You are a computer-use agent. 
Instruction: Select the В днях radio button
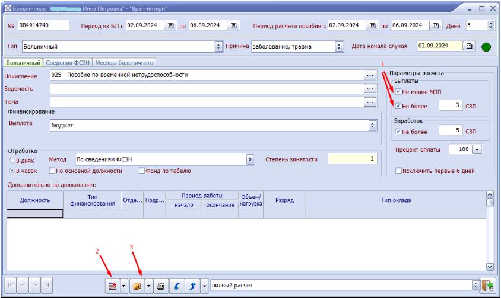pos(12,161)
